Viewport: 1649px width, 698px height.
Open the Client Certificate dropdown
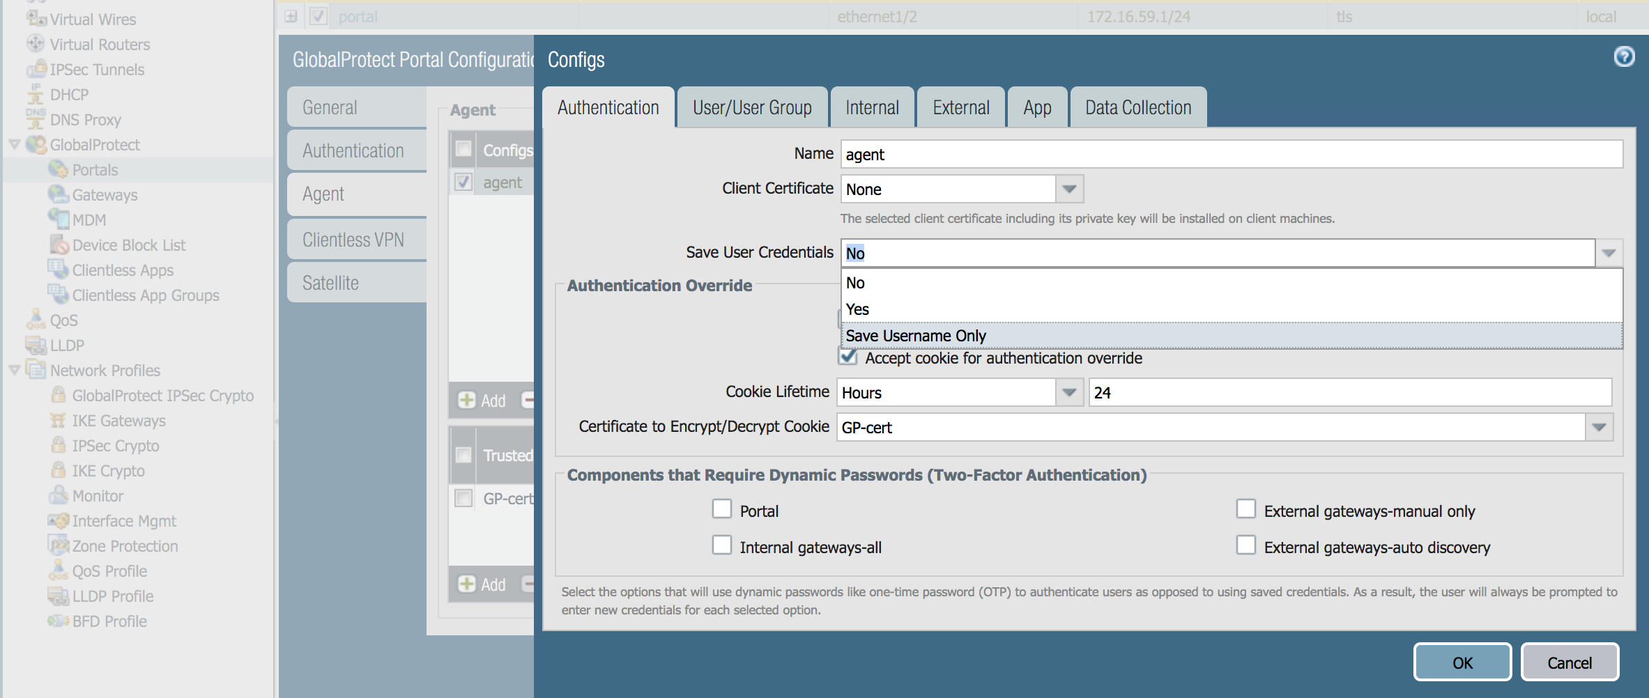point(1069,189)
